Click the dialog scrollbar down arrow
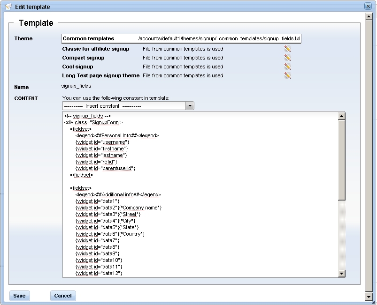Image resolution: width=377 pixels, height=305 pixels. pos(369,297)
